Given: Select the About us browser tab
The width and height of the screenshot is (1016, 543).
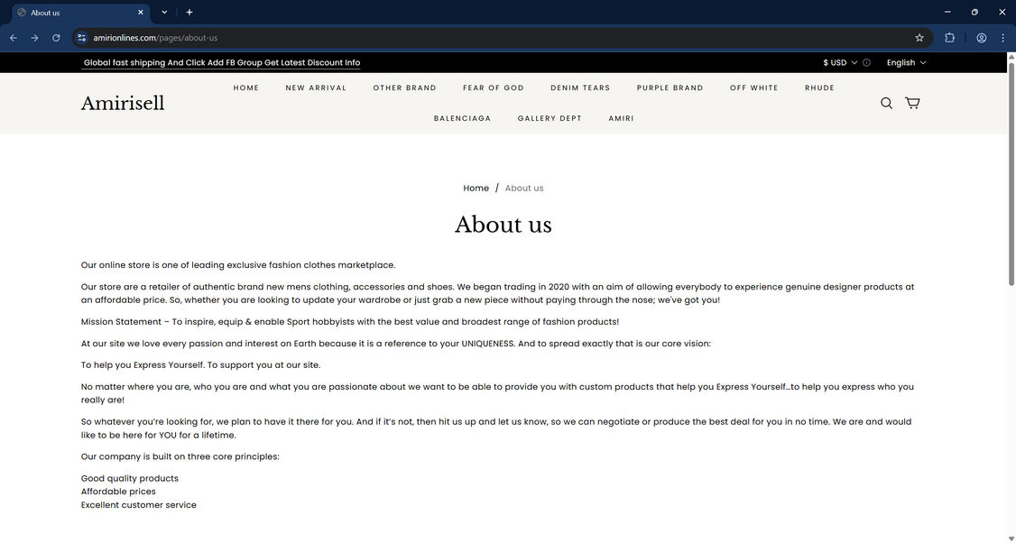Looking at the screenshot, I should click(81, 13).
